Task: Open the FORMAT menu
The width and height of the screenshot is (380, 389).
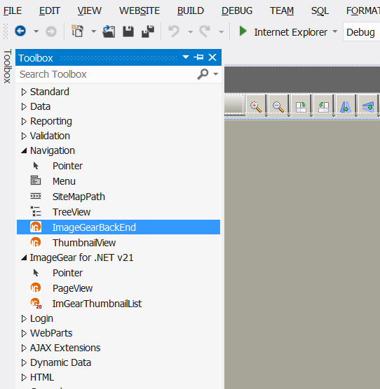Action: click(x=363, y=10)
